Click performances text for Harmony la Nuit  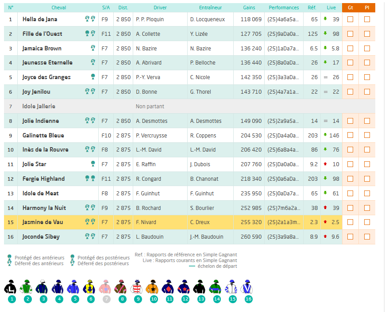pos(283,208)
